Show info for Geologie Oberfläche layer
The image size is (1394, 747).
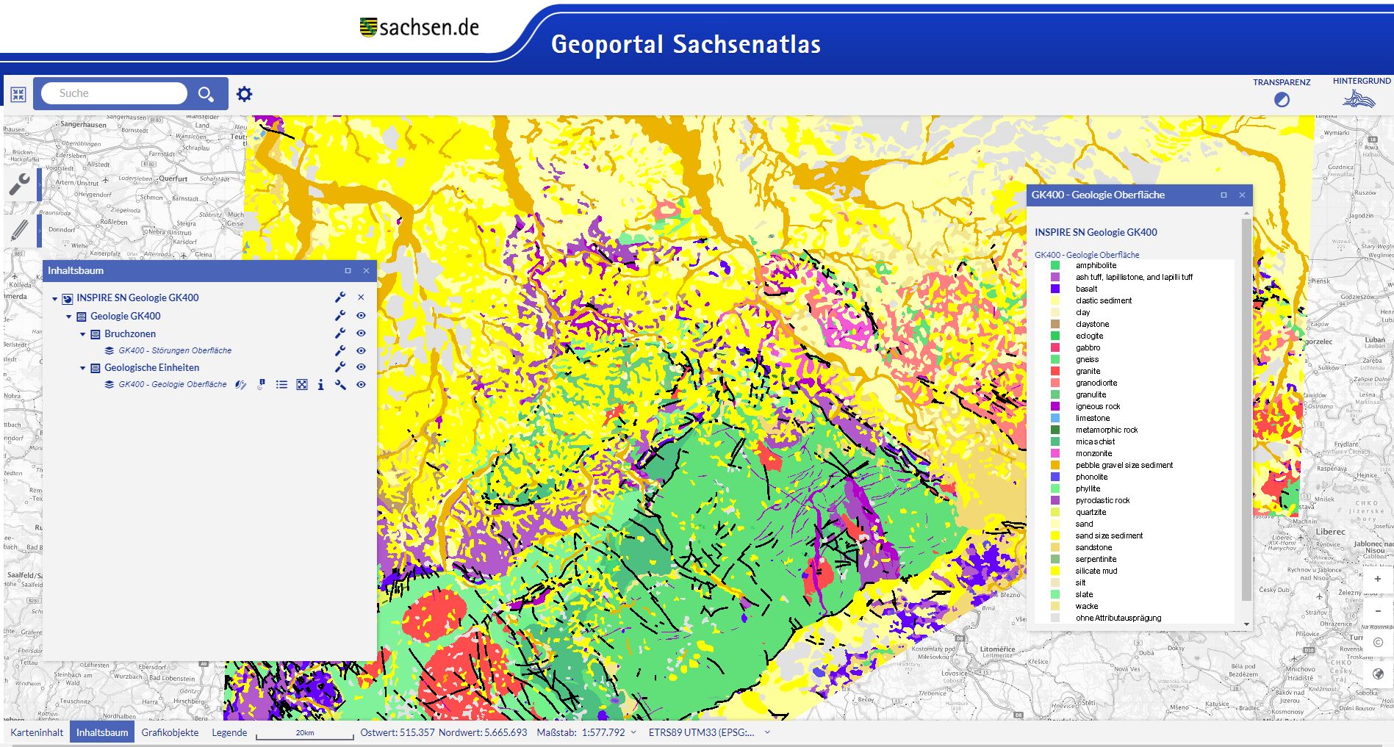320,385
